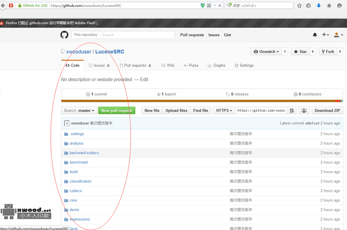Open the browser chat bubble icon
This screenshot has height=230, width=347.
pos(339,6)
